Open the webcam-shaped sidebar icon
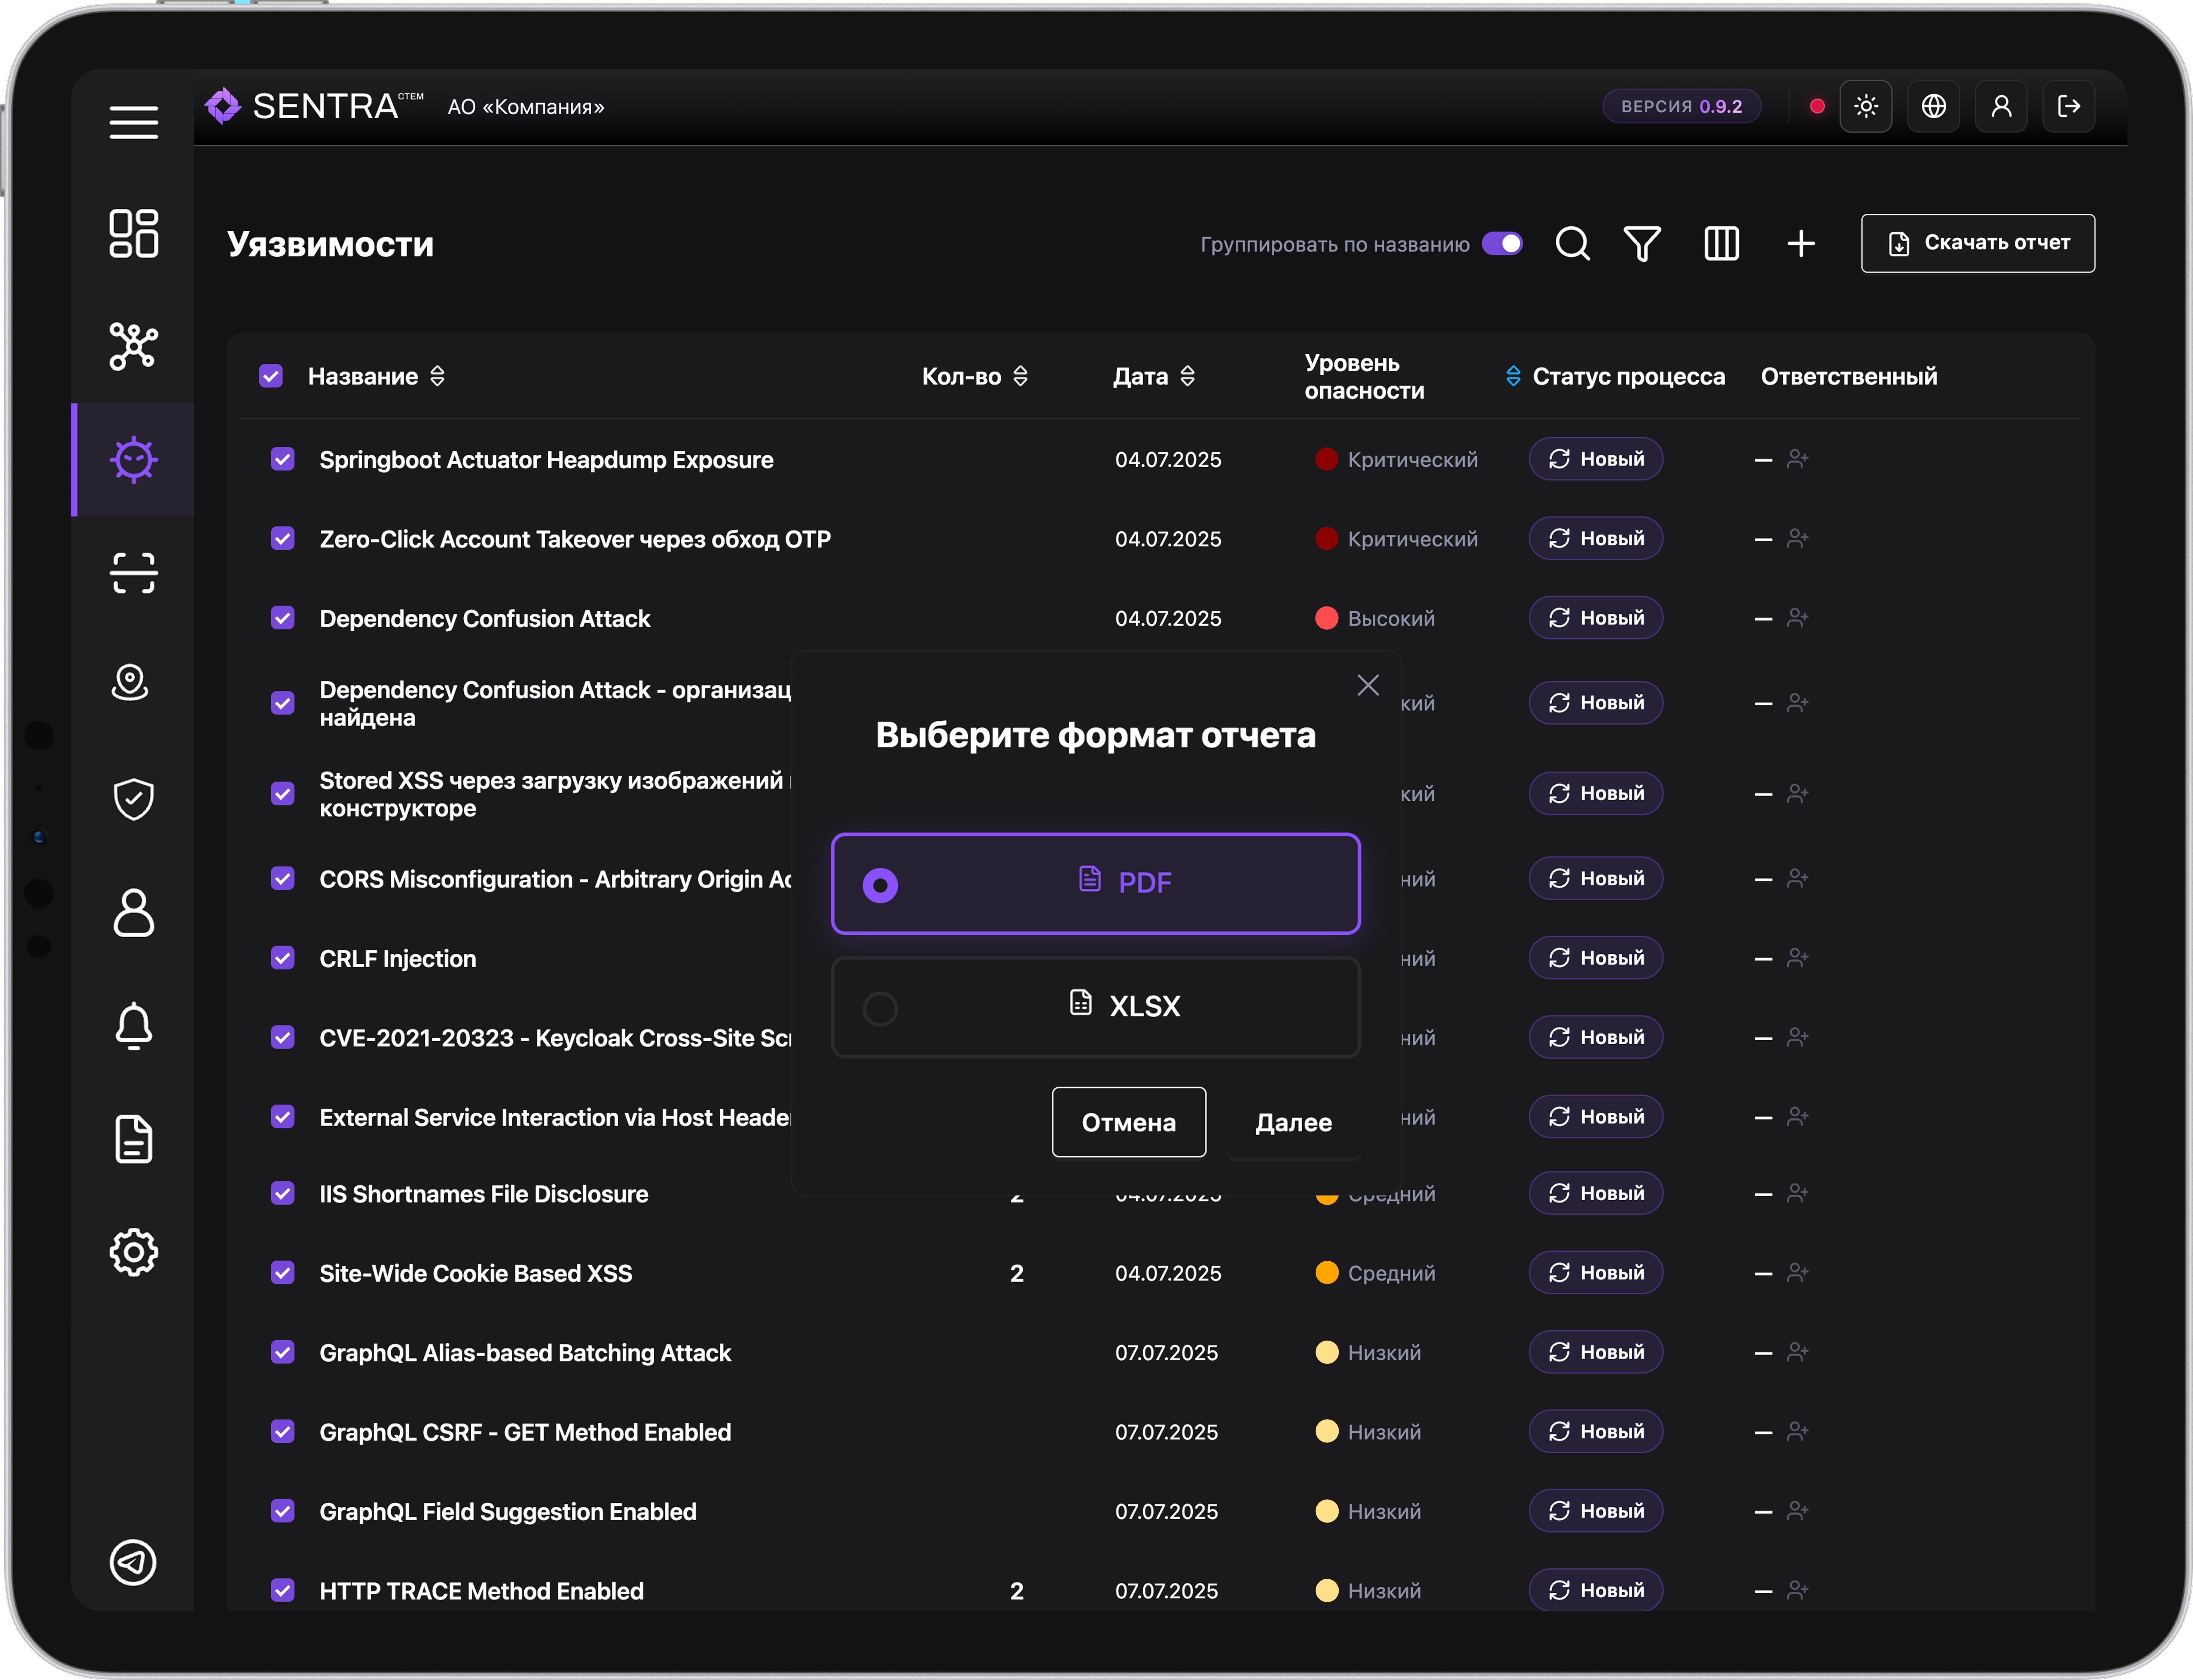The width and height of the screenshot is (2193, 1680). [130, 683]
